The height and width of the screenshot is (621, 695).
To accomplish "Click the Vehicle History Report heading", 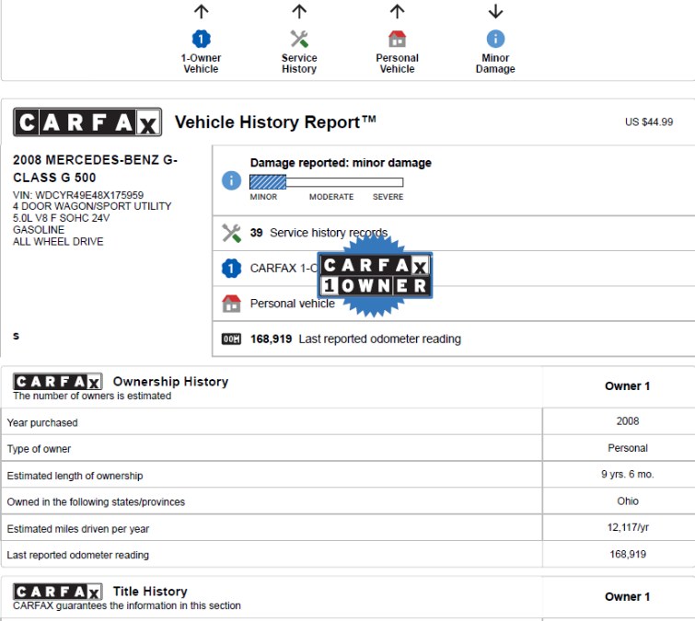I will click(275, 122).
